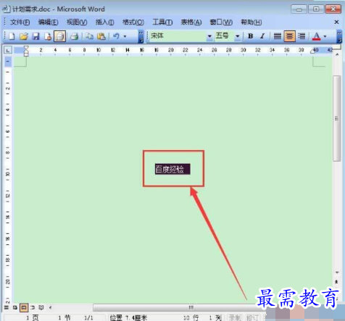
Task: Toggle the active Center alignment button
Action: (289, 36)
